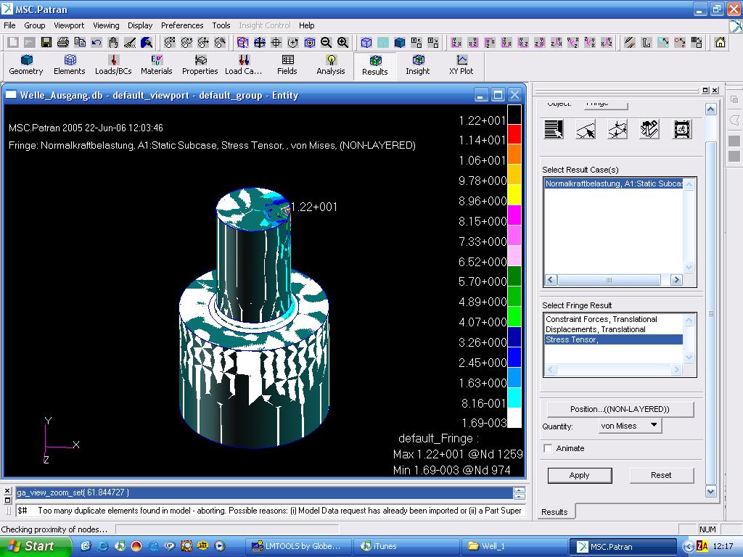Open the Object Fringe option menu
This screenshot has width=743, height=557.
[x=606, y=104]
